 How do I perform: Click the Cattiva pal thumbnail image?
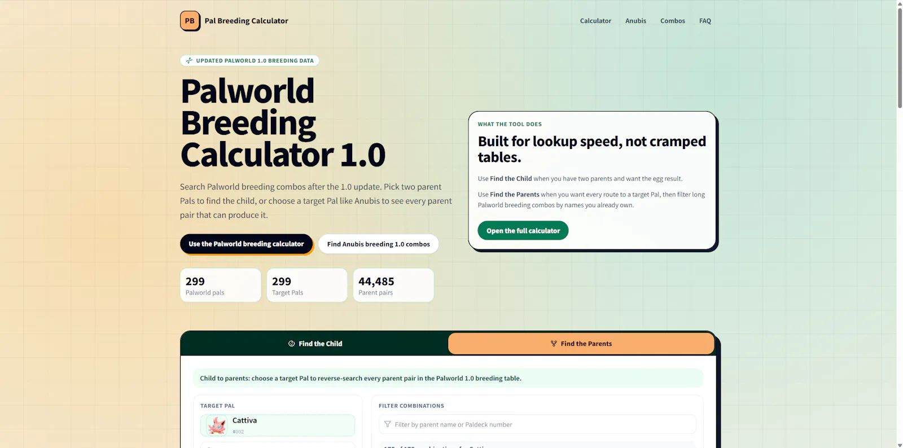217,425
